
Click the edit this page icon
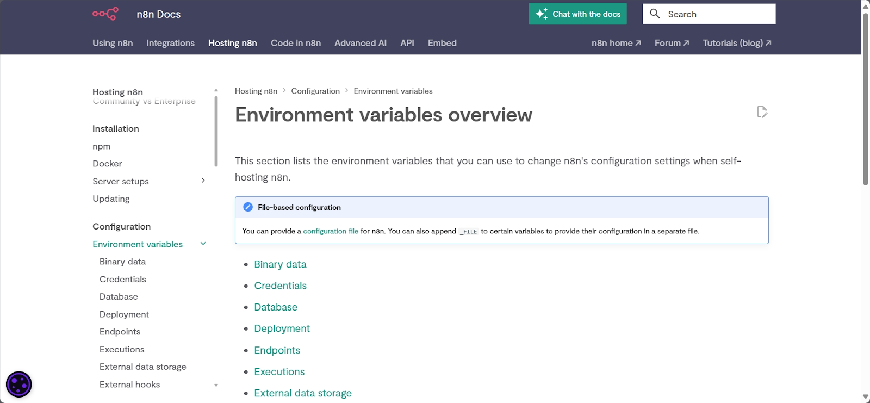click(x=762, y=112)
